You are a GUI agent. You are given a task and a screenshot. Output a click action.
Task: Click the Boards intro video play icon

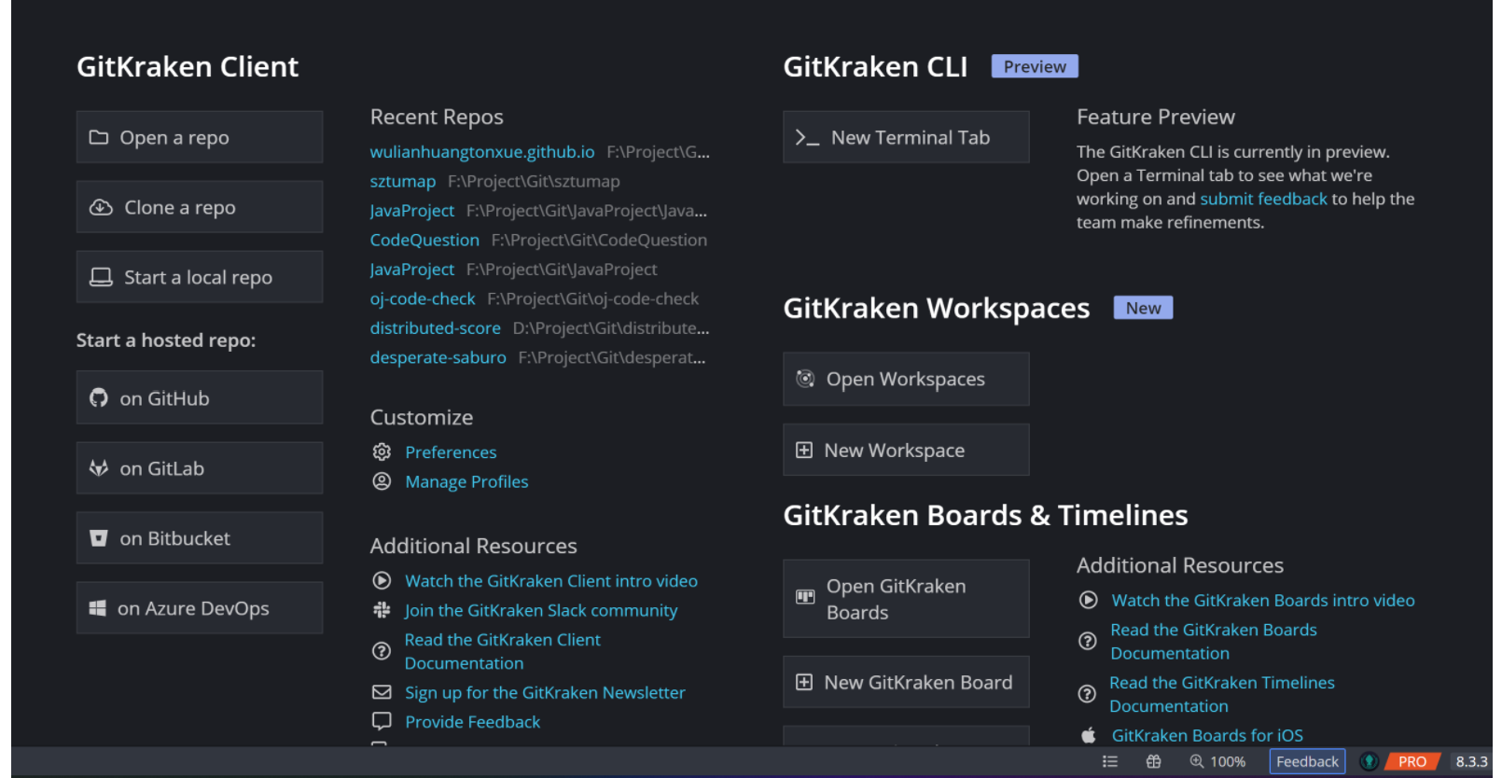[1089, 601]
